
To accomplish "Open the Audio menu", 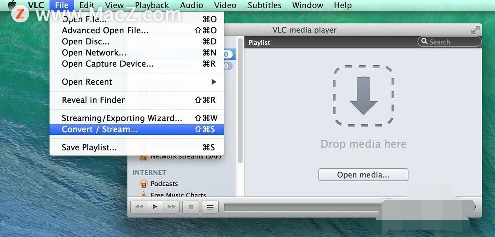I will click(x=192, y=5).
